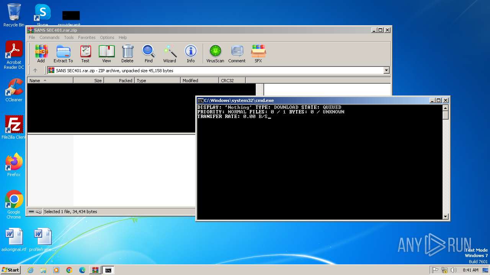Viewport: 490px width, 275px height.
Task: Click the taskbar clock showing 8:41 AM
Action: (470, 270)
